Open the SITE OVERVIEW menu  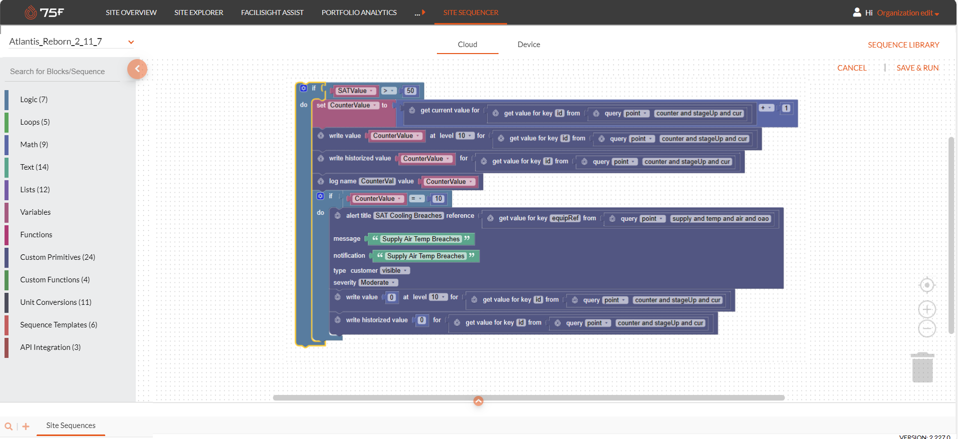pos(131,13)
